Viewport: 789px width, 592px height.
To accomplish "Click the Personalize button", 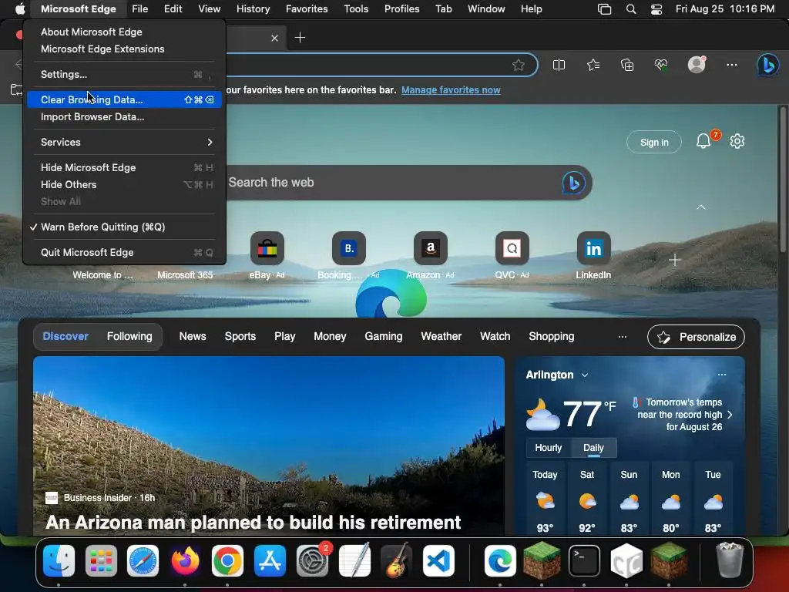I will click(x=696, y=337).
